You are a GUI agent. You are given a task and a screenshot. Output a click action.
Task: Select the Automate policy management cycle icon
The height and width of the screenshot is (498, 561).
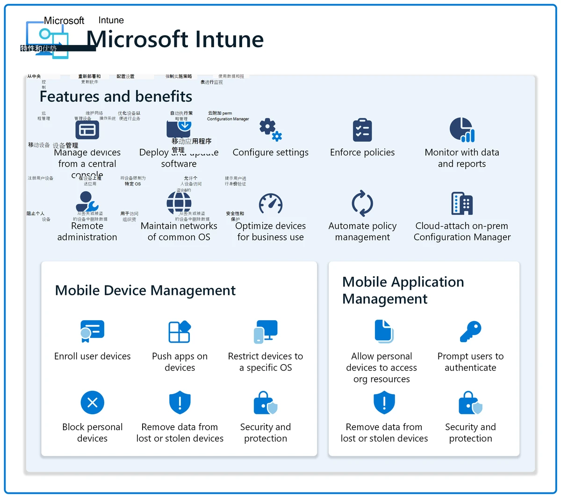[362, 204]
